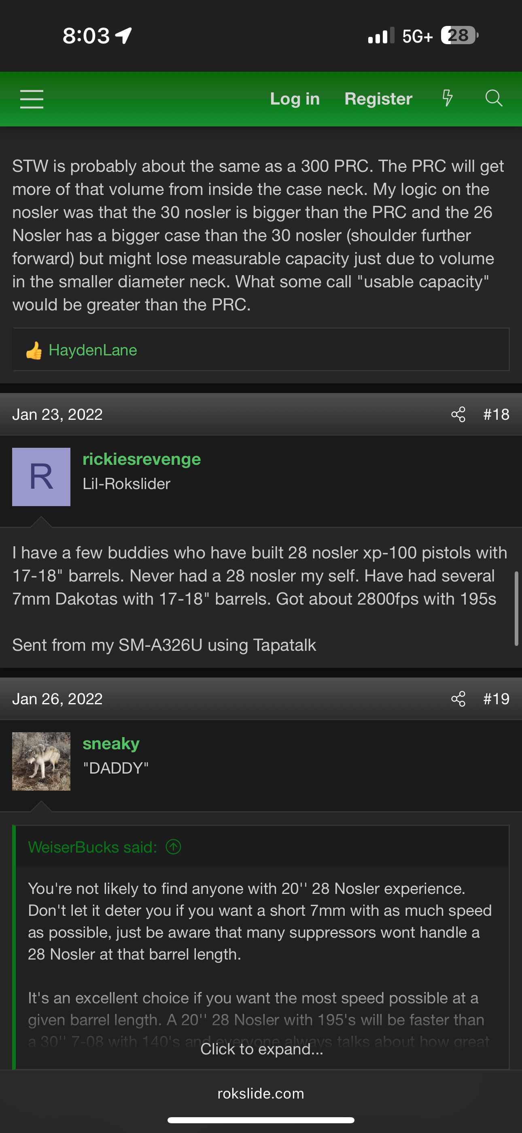
Task: Tap sneaky's wolf avatar image
Action: (41, 761)
